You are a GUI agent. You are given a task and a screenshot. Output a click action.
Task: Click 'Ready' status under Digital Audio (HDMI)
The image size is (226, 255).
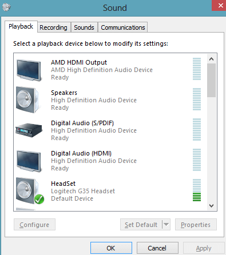pyautogui.click(x=60, y=168)
